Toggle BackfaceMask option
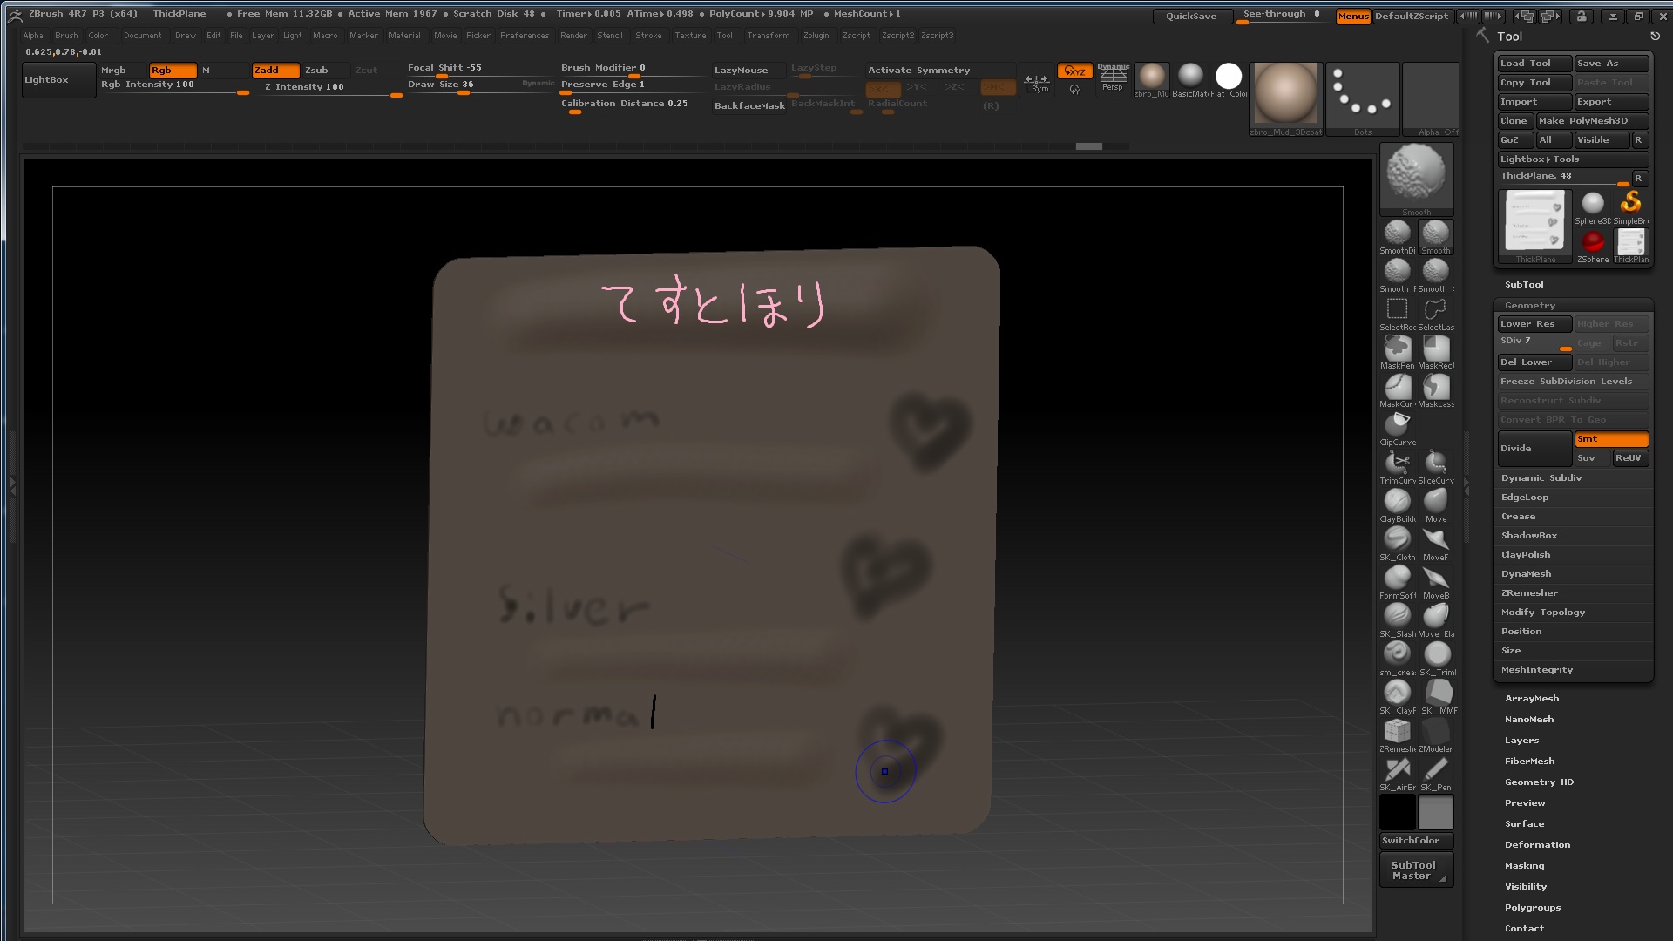This screenshot has height=941, width=1673. (749, 106)
